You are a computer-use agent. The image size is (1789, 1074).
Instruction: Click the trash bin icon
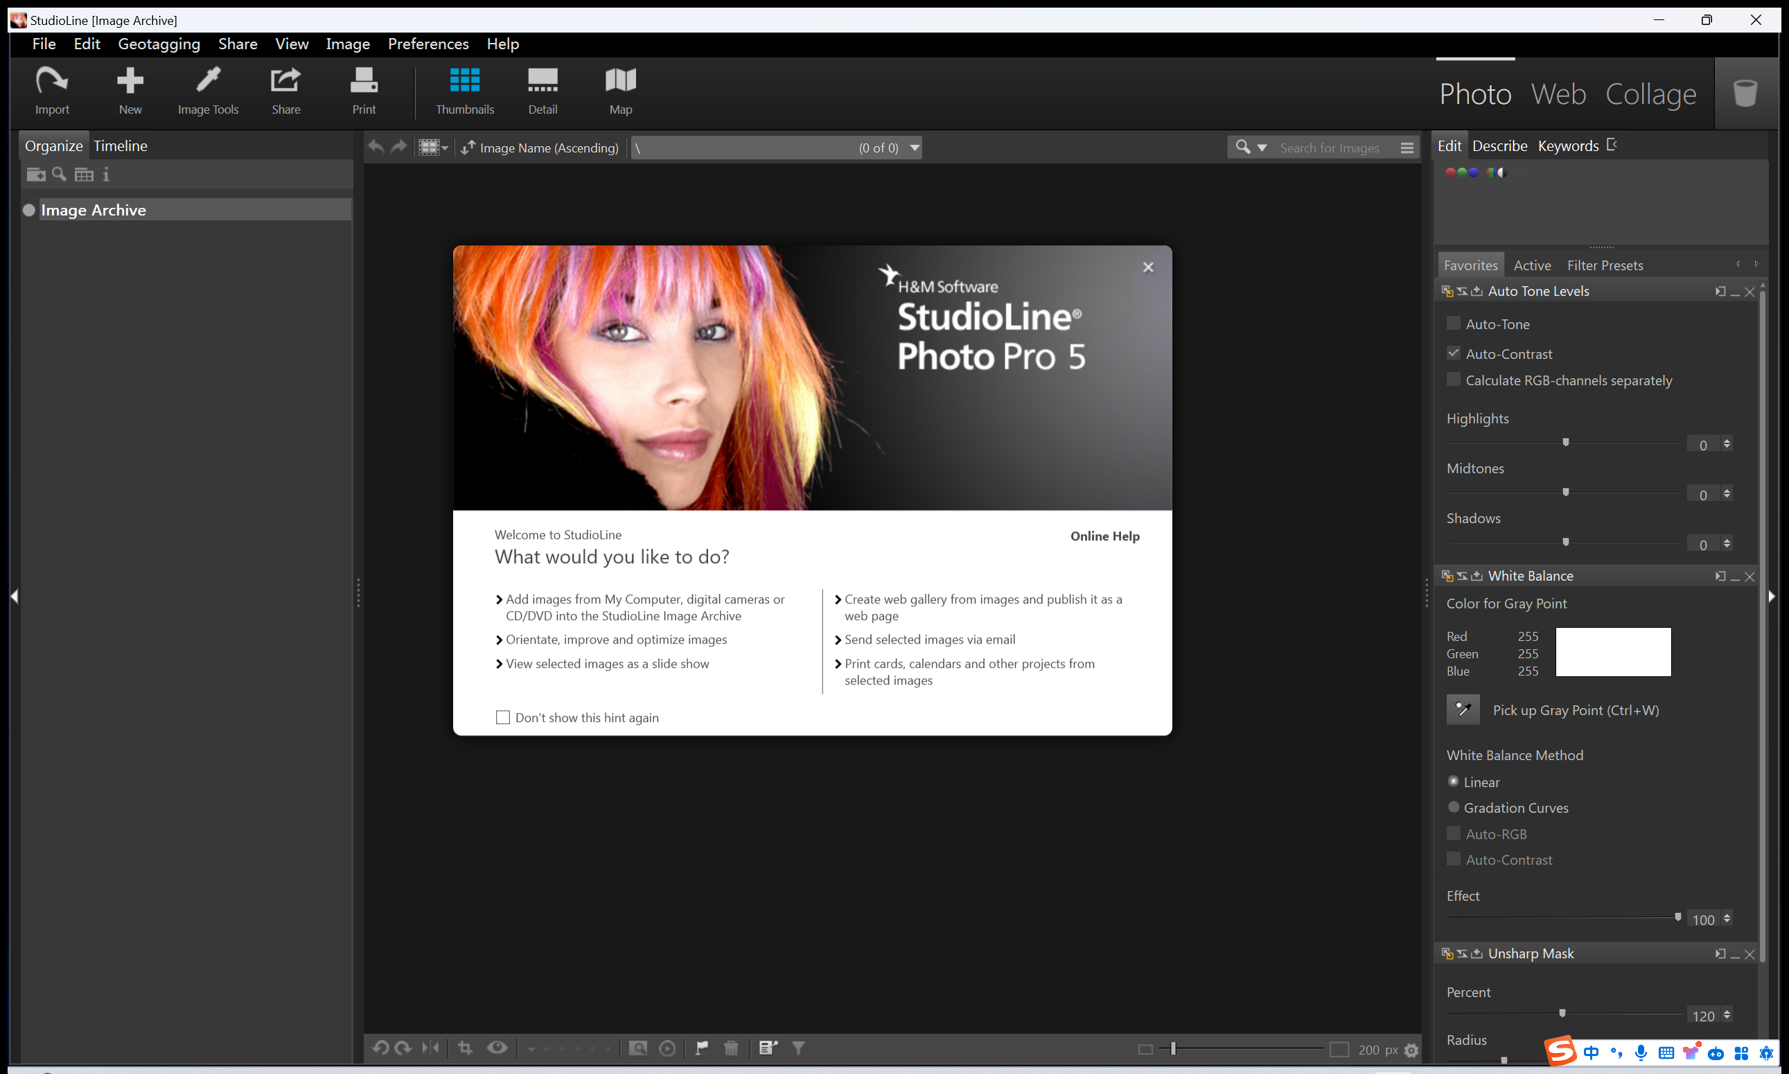(x=1745, y=93)
